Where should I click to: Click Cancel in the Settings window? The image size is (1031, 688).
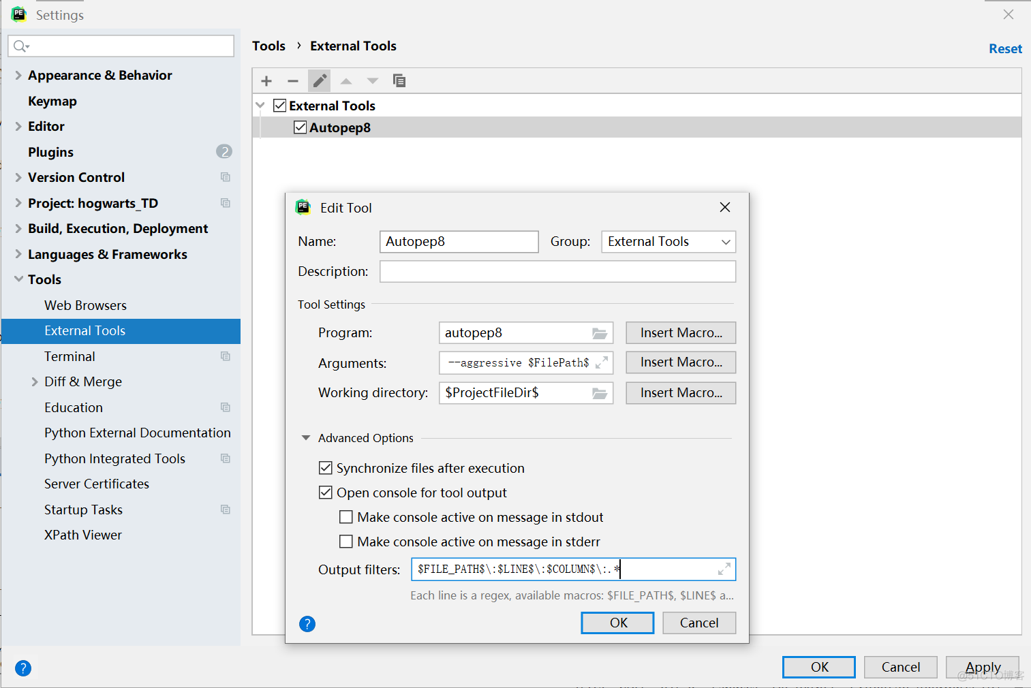pos(900,667)
